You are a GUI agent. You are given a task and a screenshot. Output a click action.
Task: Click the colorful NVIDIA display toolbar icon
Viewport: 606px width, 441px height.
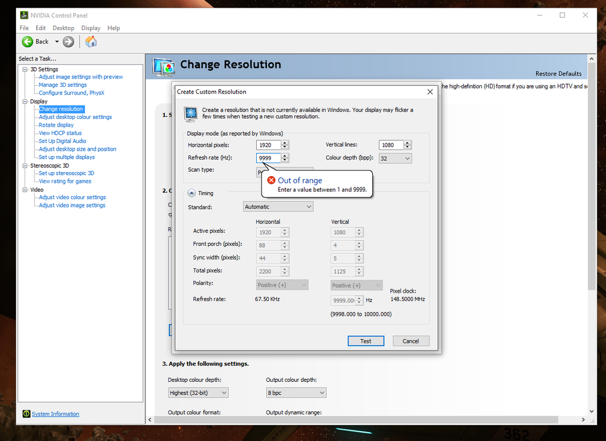(x=91, y=41)
